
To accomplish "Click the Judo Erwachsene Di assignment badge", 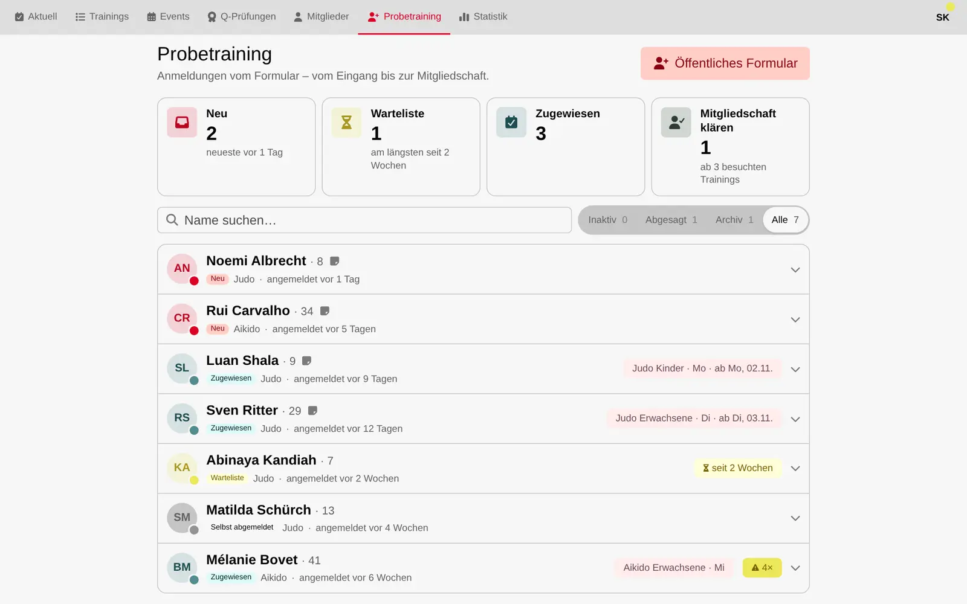I will coord(694,418).
